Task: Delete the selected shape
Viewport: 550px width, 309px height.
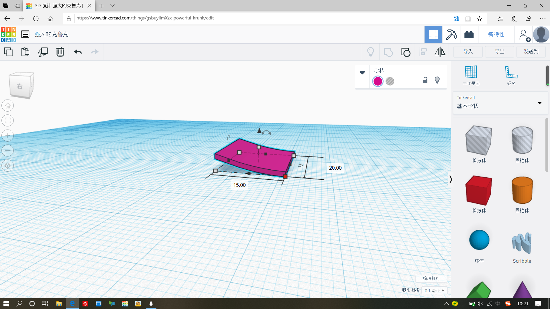Action: coord(60,52)
